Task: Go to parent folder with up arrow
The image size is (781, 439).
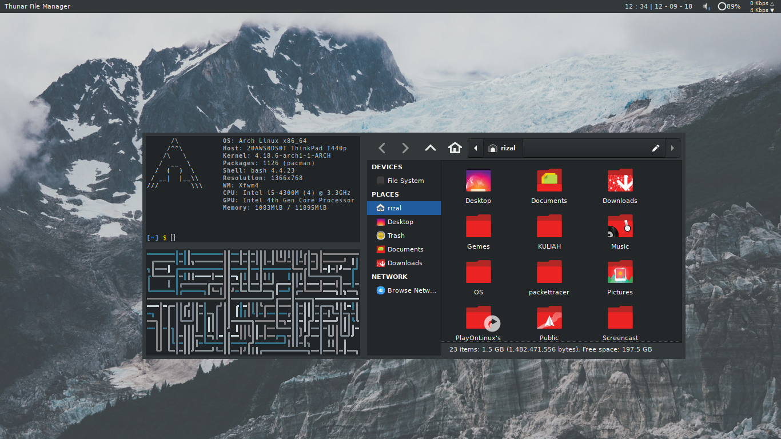Action: coord(431,148)
